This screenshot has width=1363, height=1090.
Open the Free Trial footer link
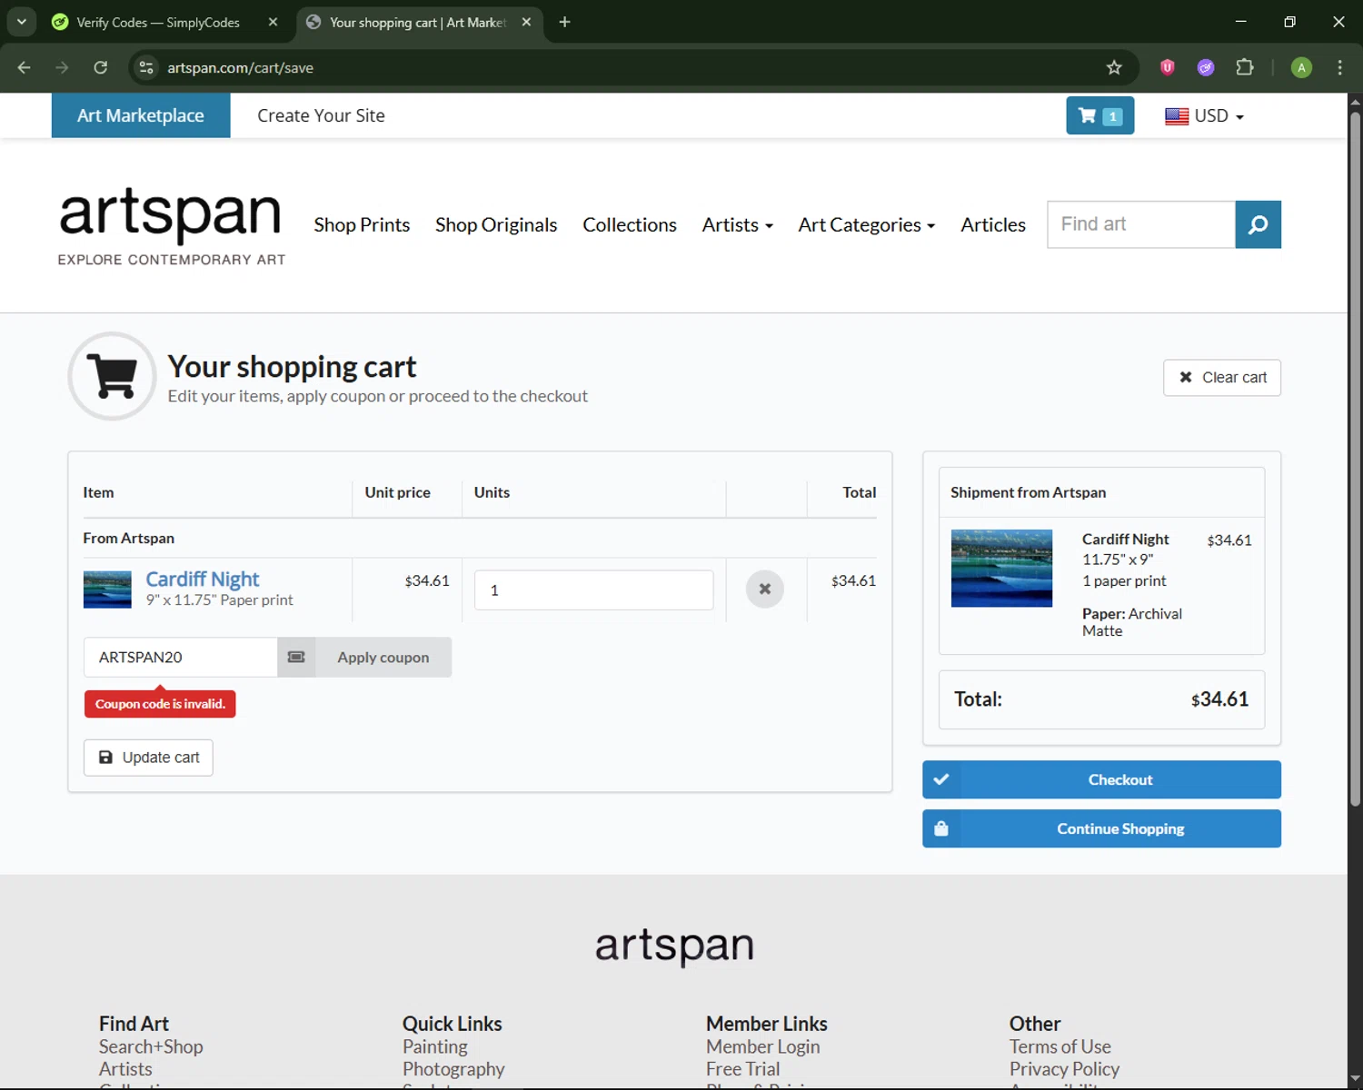(742, 1069)
